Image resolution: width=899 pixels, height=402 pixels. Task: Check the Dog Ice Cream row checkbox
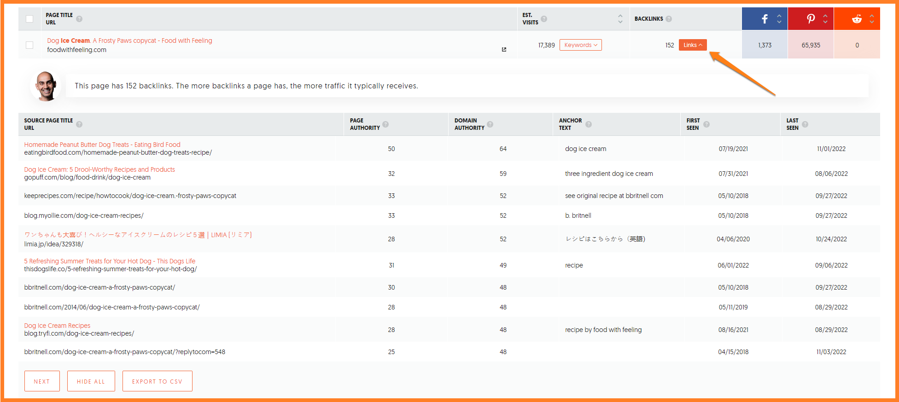click(29, 45)
